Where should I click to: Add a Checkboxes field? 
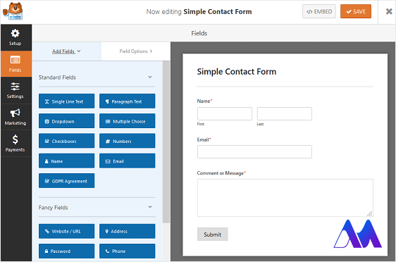pyautogui.click(x=66, y=141)
